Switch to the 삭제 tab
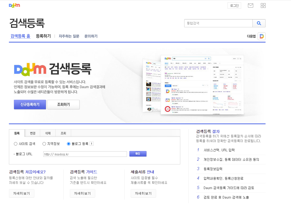291x213 pixels. tap(48, 133)
